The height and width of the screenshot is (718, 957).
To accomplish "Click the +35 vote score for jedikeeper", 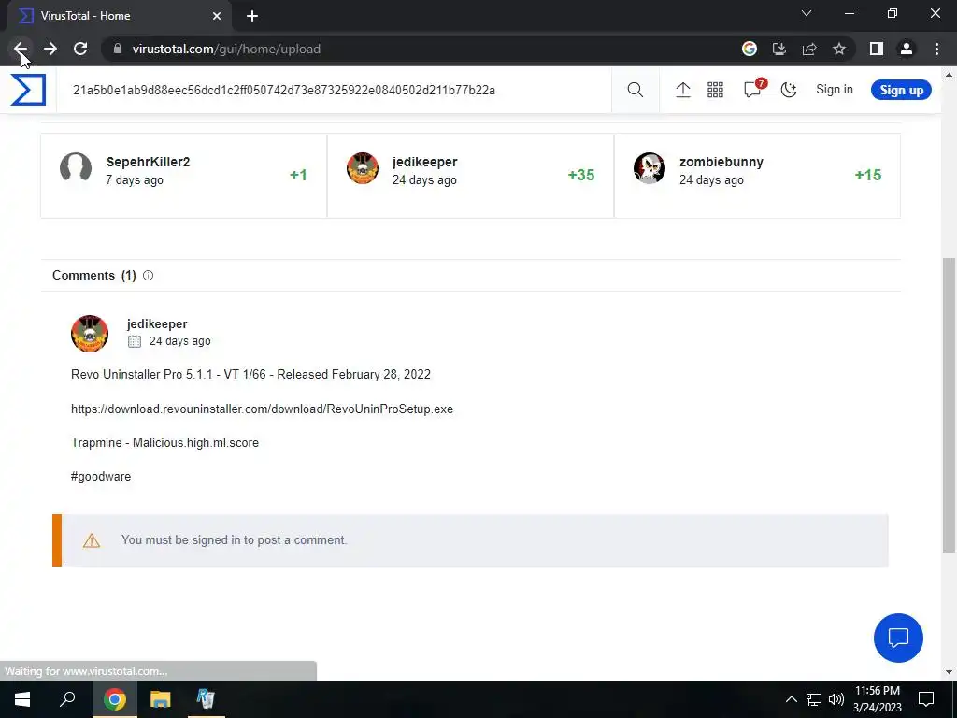I will [581, 175].
